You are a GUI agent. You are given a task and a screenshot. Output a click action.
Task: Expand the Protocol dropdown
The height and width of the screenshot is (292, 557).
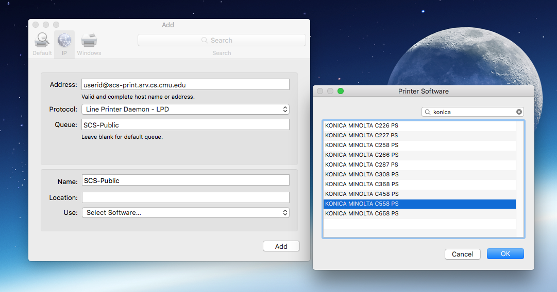pos(185,109)
